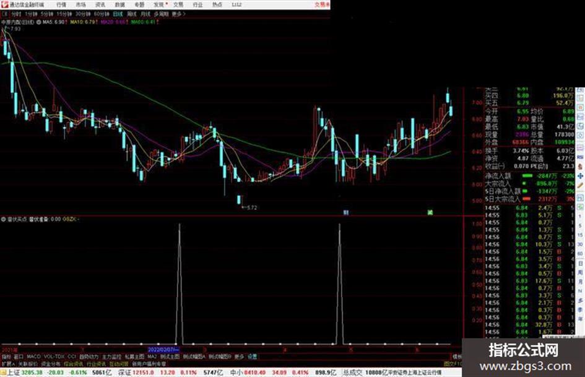Click the 通达信 logo icon in the title bar

4,4
